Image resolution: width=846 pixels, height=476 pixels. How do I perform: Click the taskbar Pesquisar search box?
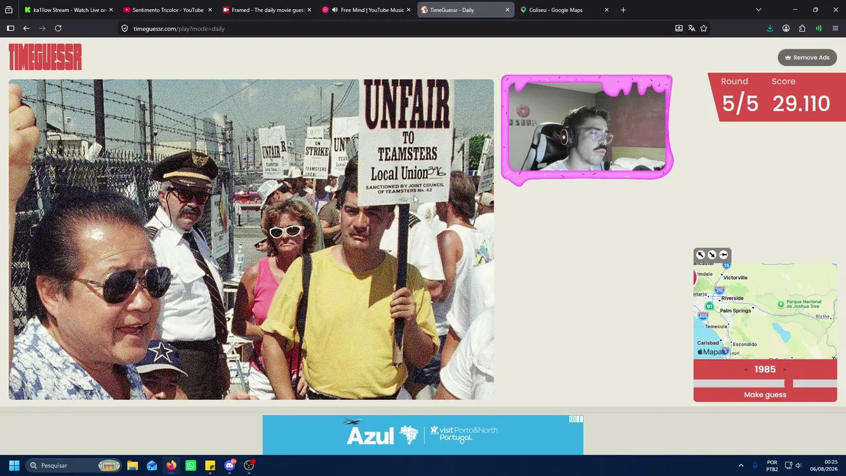coord(74,465)
